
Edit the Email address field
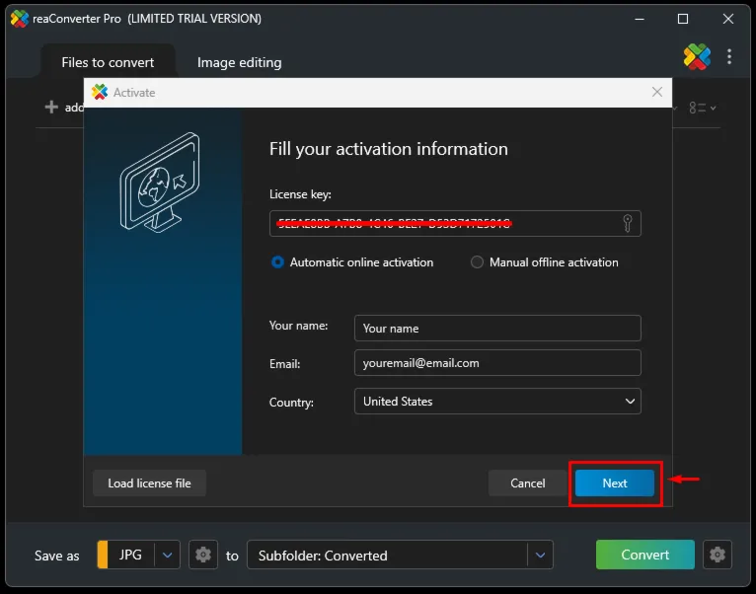point(497,362)
